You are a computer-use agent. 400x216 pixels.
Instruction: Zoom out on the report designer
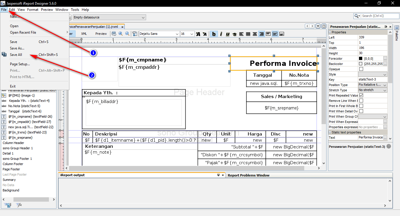127,34
